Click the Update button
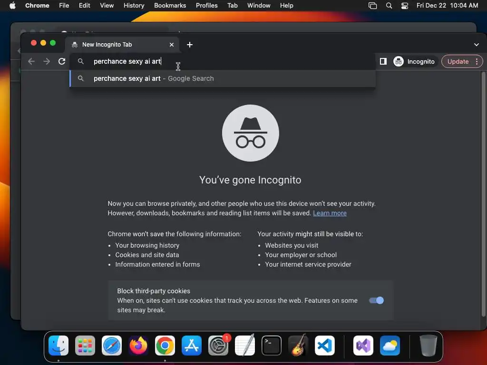This screenshot has height=365, width=487. (x=458, y=61)
